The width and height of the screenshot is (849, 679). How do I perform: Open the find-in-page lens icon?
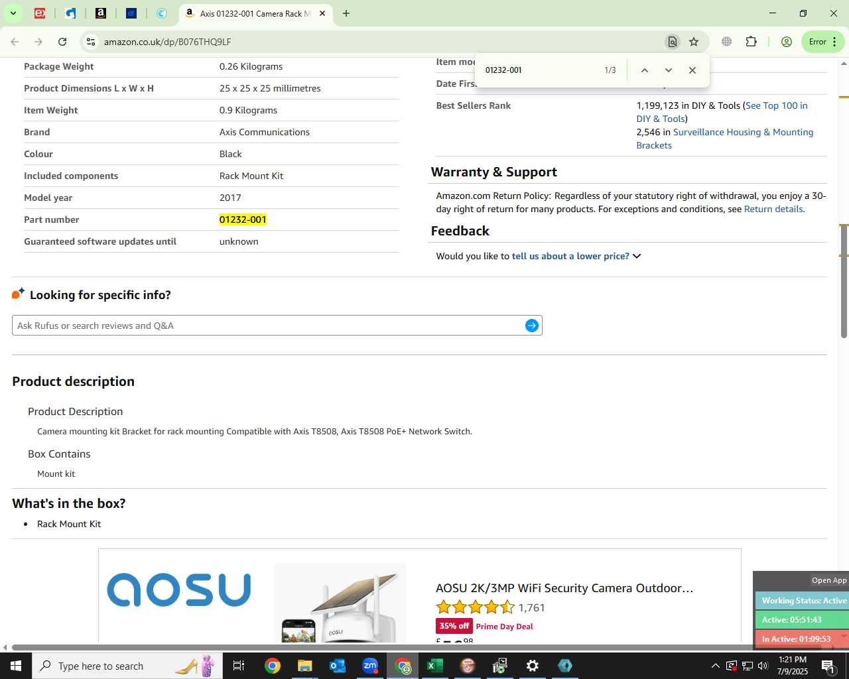click(x=673, y=42)
